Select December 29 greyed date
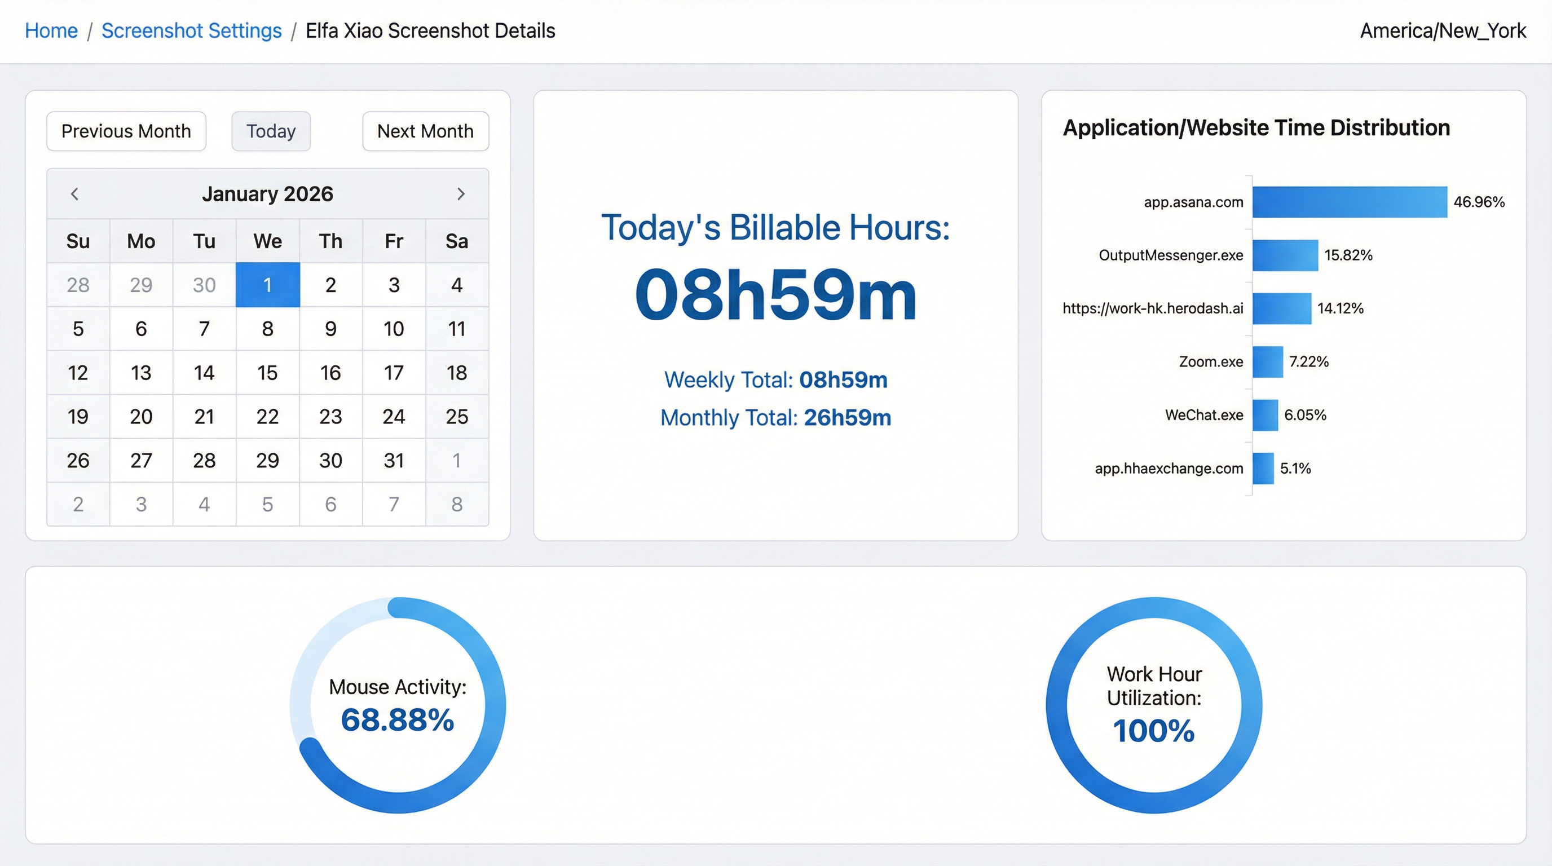The height and width of the screenshot is (866, 1552). [x=141, y=285]
